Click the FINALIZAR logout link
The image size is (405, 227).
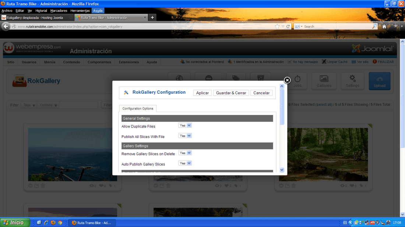(x=383, y=62)
